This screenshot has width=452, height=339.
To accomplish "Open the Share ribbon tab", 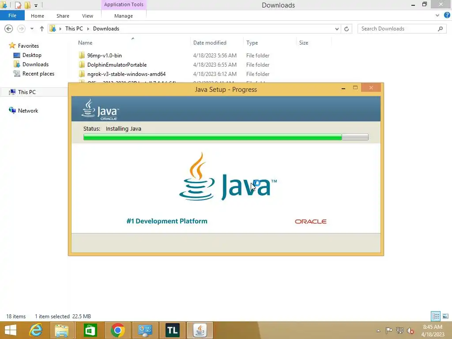I will pyautogui.click(x=63, y=16).
